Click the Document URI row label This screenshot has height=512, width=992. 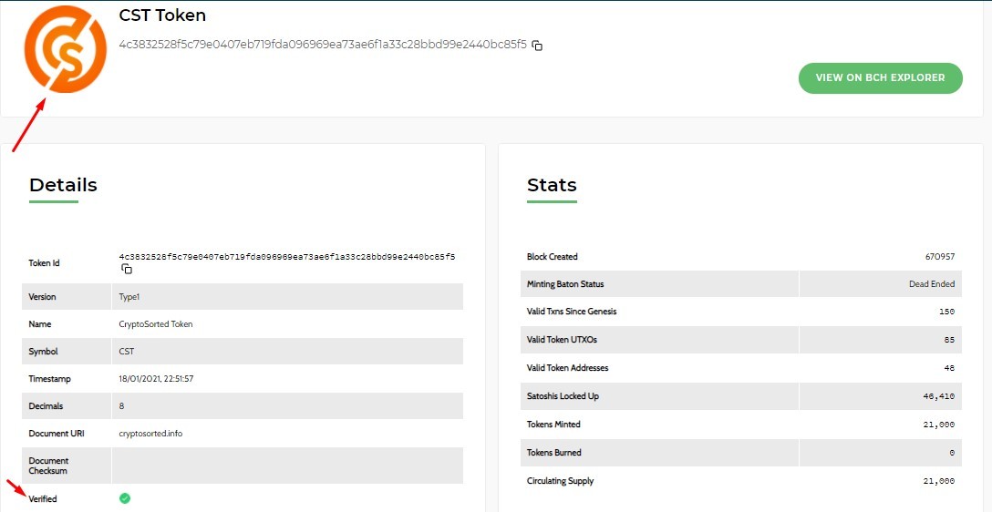[x=57, y=434]
